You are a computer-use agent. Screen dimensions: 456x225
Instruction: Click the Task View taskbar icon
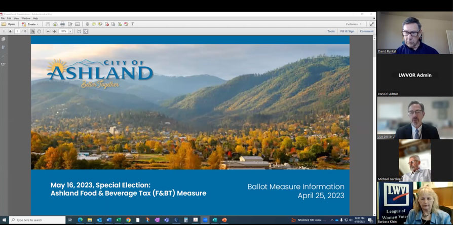tap(70, 220)
